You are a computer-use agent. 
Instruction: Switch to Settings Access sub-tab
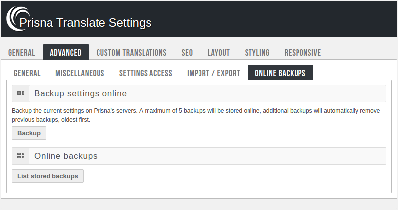(146, 73)
